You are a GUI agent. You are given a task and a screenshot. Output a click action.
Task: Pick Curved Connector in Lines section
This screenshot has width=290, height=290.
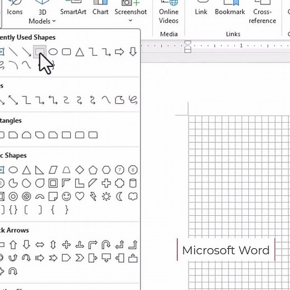click(66, 100)
